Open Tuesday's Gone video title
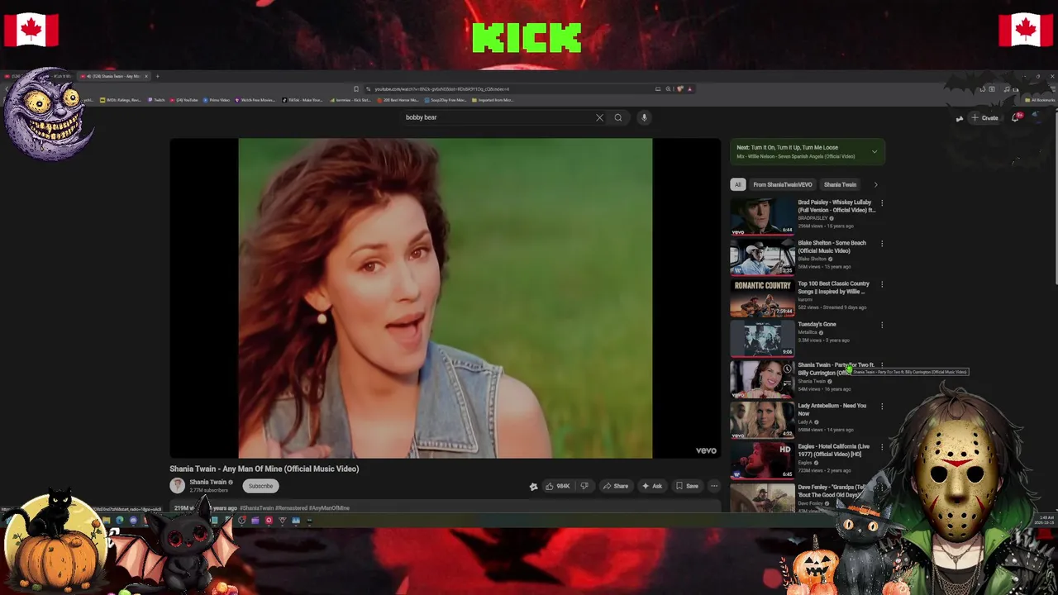This screenshot has height=595, width=1058. [x=817, y=324]
